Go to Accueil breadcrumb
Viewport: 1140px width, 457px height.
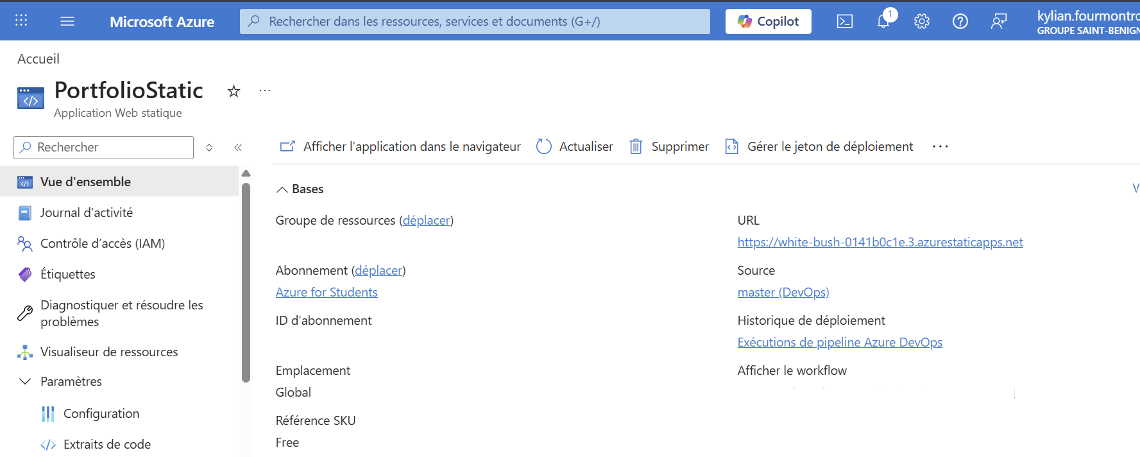(x=38, y=58)
